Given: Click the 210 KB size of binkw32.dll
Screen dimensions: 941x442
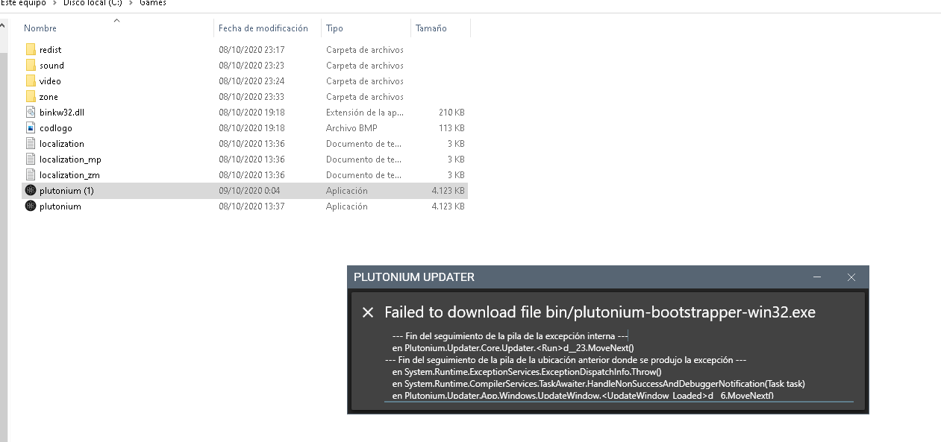Looking at the screenshot, I should 451,113.
